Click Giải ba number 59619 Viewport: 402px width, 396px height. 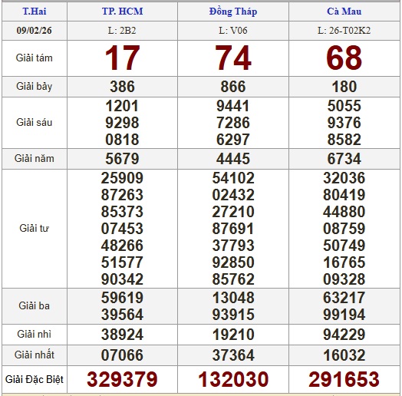(x=122, y=298)
